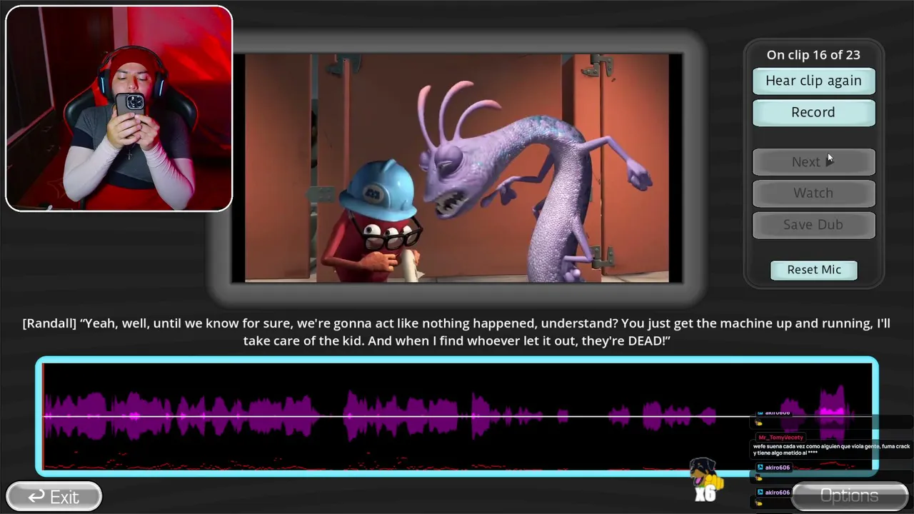Click the purple audio waveform display
This screenshot has height=514, width=914.
[457, 416]
